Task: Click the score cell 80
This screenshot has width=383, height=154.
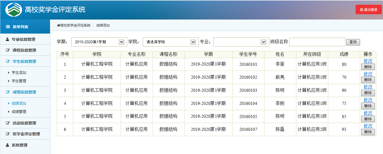Action: point(344,64)
